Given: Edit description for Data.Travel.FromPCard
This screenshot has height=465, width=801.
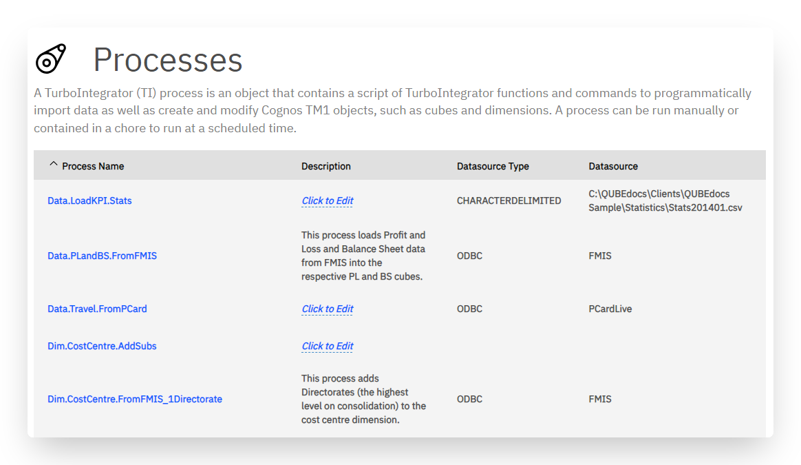Looking at the screenshot, I should click(x=328, y=309).
